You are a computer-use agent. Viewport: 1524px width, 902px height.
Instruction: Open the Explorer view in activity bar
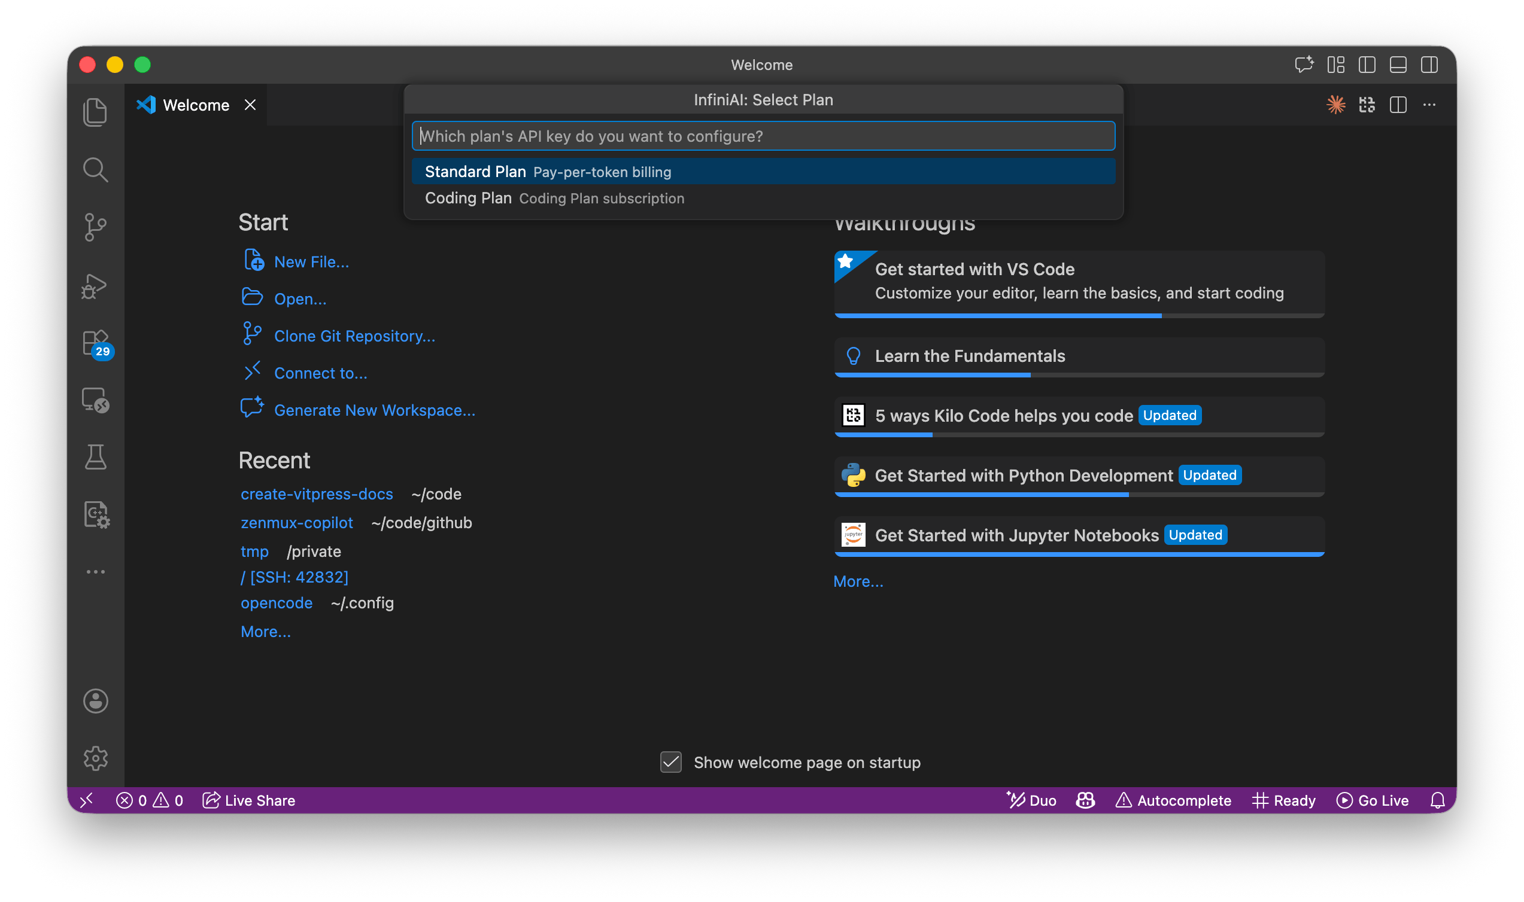(x=95, y=112)
